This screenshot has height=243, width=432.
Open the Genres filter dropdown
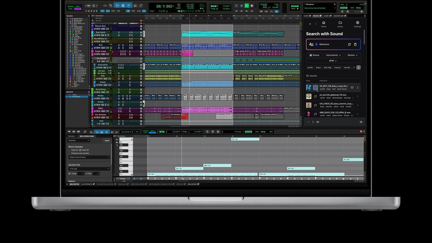(353, 55)
